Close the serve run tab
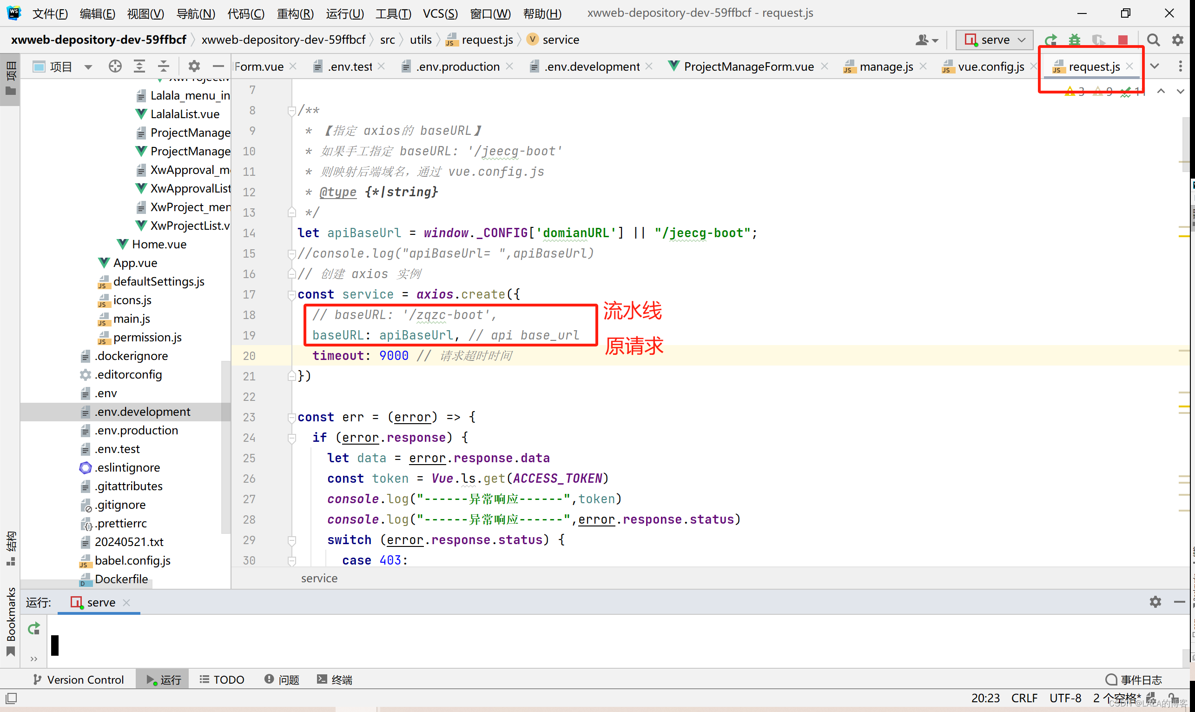This screenshot has width=1195, height=712. pyautogui.click(x=126, y=602)
